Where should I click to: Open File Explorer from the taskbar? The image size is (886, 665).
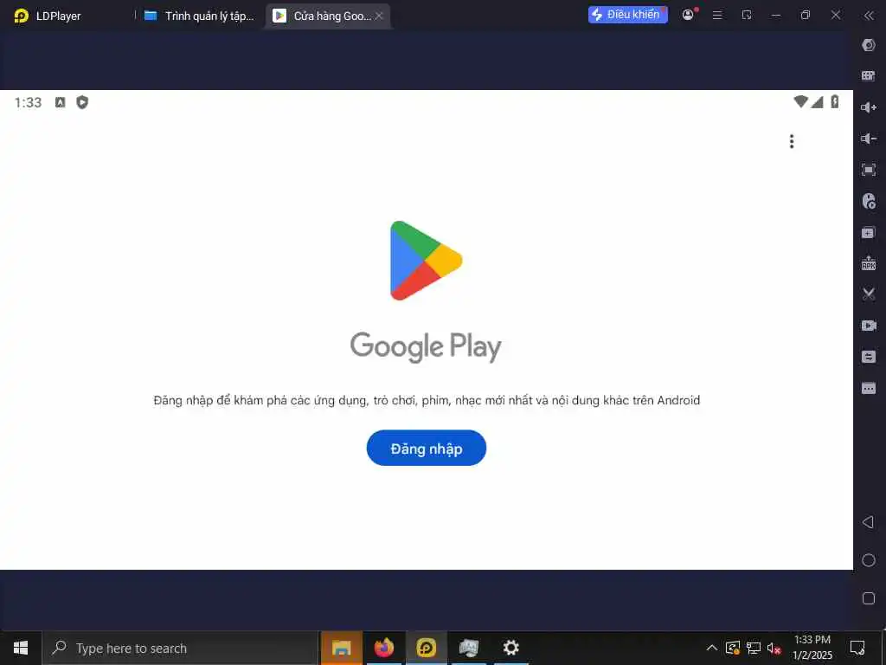341,648
